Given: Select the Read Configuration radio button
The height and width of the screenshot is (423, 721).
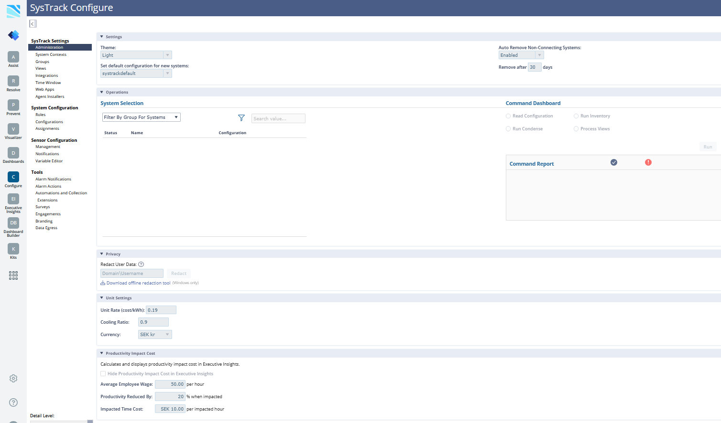Looking at the screenshot, I should click(x=508, y=116).
